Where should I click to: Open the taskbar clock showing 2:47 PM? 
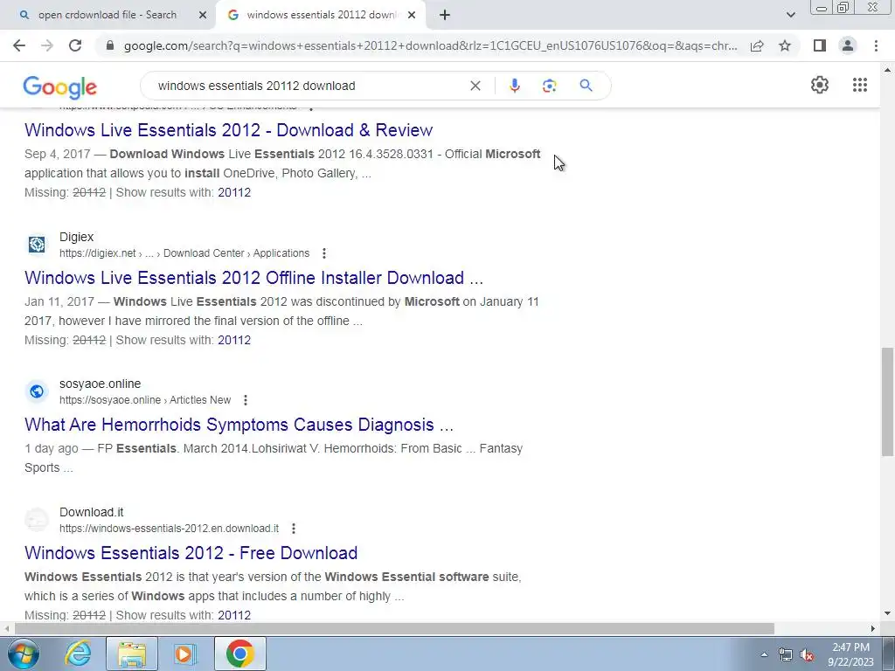coord(850,654)
